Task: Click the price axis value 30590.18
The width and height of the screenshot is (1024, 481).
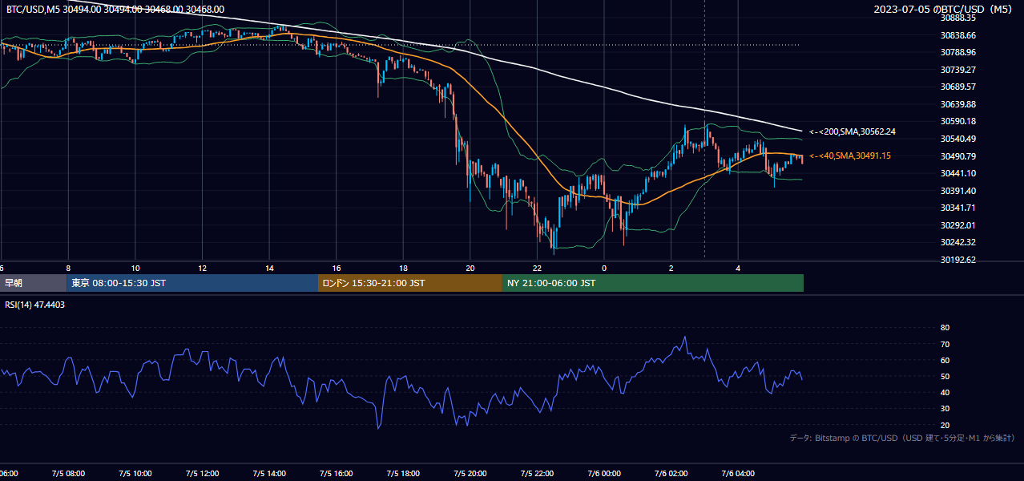Action: point(957,121)
